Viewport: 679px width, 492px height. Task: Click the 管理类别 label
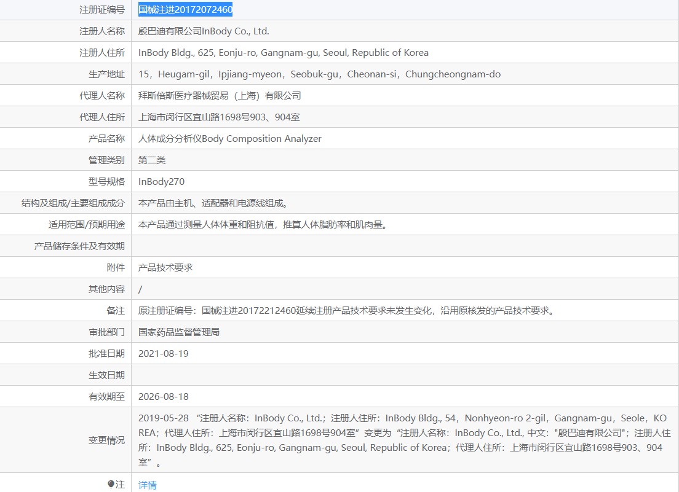(x=106, y=160)
